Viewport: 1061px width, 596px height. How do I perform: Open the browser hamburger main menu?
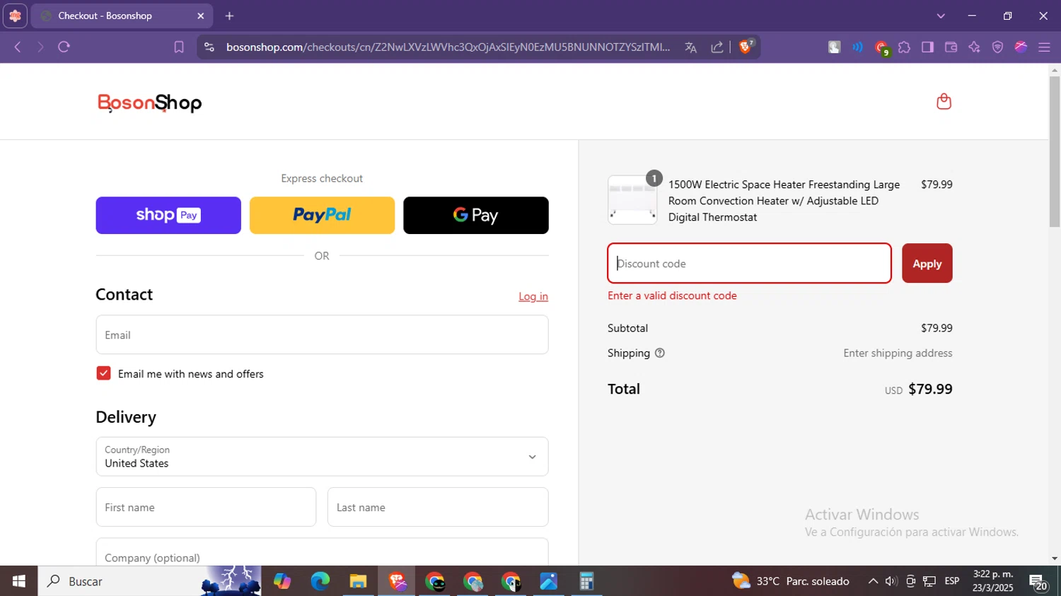tap(1044, 47)
